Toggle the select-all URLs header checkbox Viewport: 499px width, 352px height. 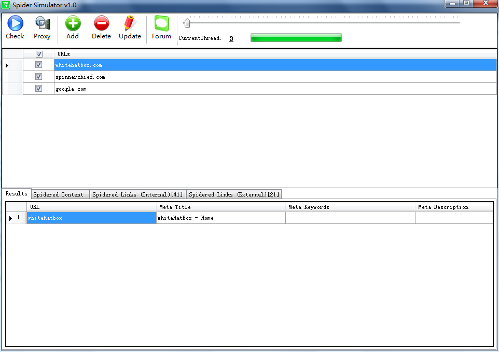pyautogui.click(x=39, y=54)
